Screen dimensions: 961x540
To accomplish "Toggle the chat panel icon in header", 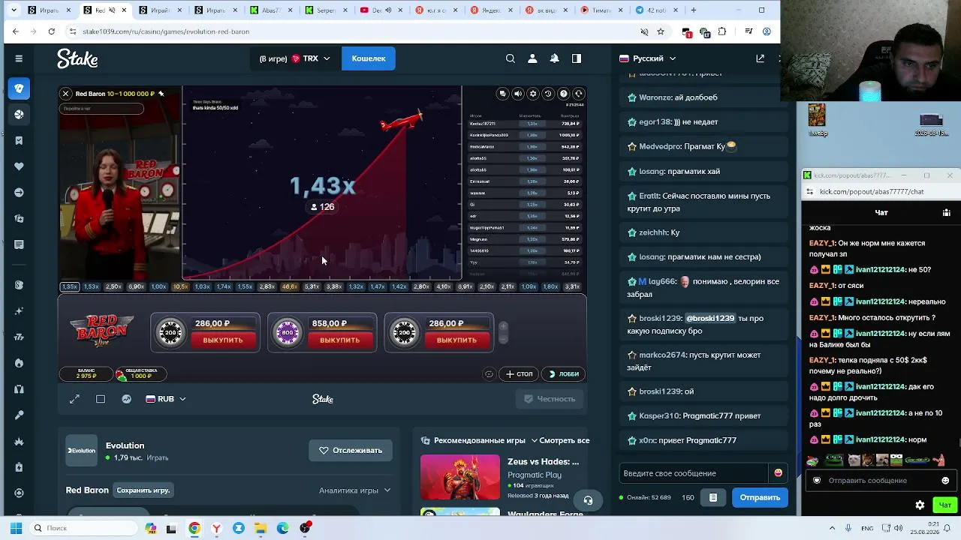I will click(x=577, y=58).
